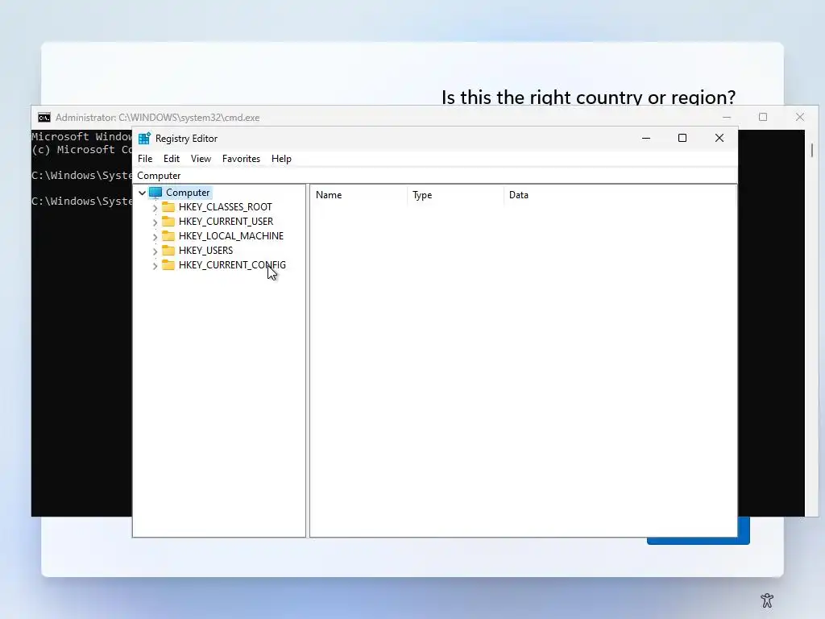The height and width of the screenshot is (619, 825).
Task: Click the cmd.exe window title text
Action: [157, 118]
